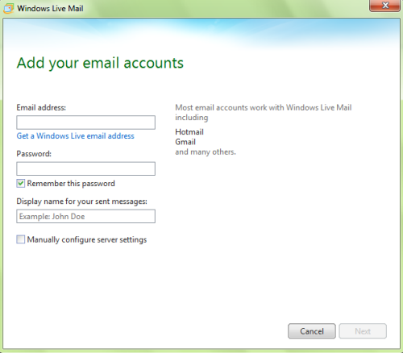Enable the Manually configure server settings checkbox
Image resolution: width=403 pixels, height=353 pixels.
click(21, 239)
